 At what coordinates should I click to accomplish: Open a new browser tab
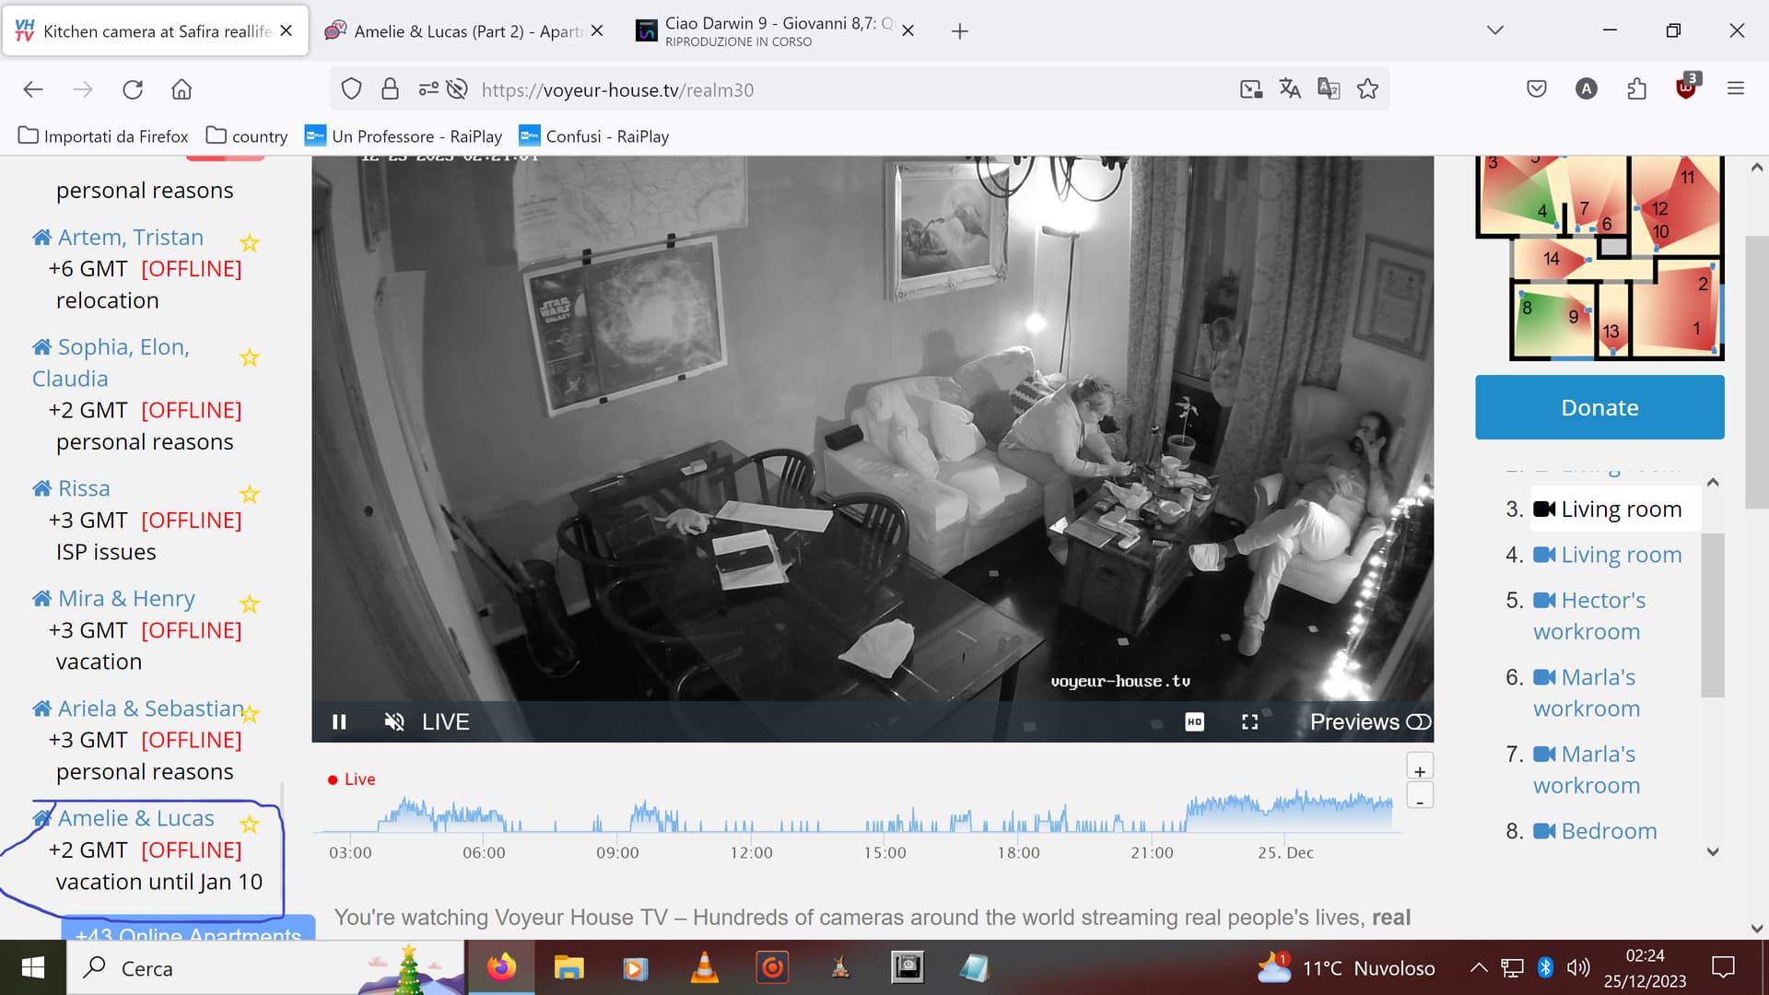coord(959,31)
